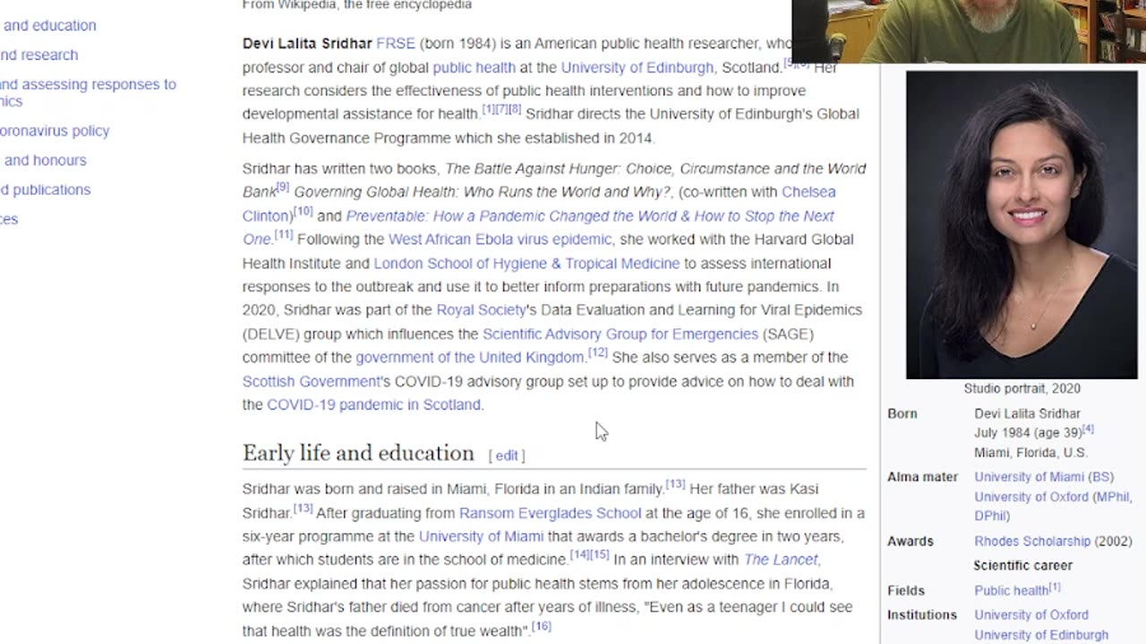This screenshot has width=1146, height=644.
Task: Open 'and assessing responses to' sidebar contents entry
Action: click(x=88, y=92)
